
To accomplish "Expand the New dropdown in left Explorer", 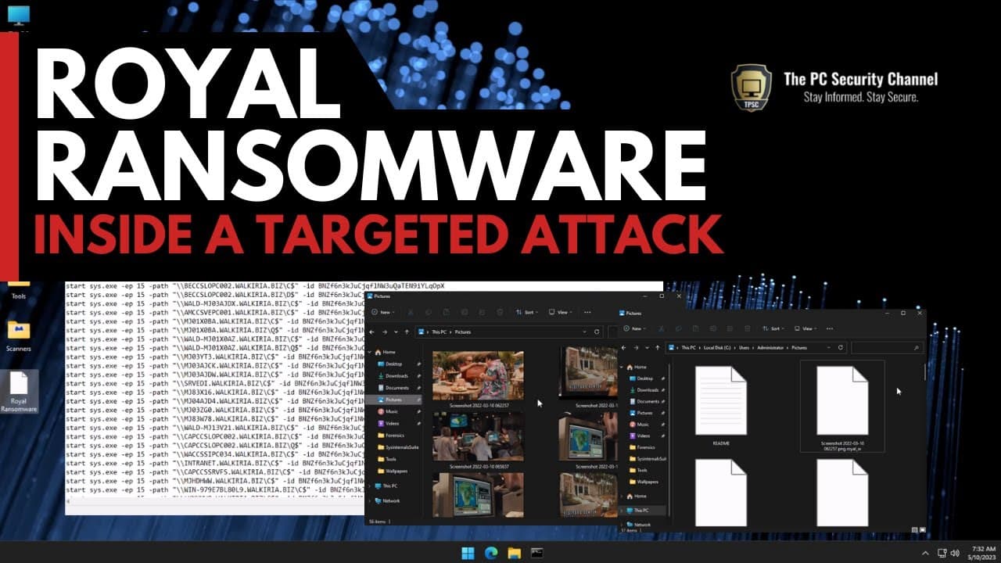I will [385, 311].
